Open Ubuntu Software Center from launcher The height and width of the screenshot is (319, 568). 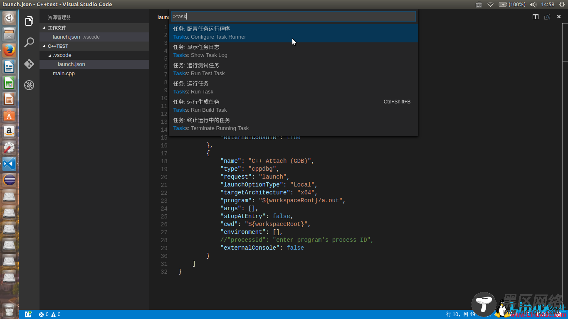pyautogui.click(x=9, y=115)
